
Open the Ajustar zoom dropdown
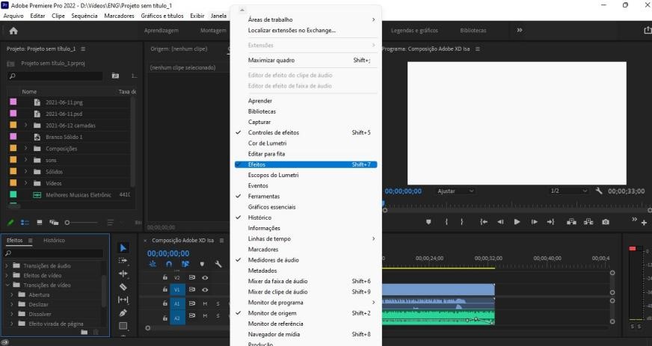[455, 191]
